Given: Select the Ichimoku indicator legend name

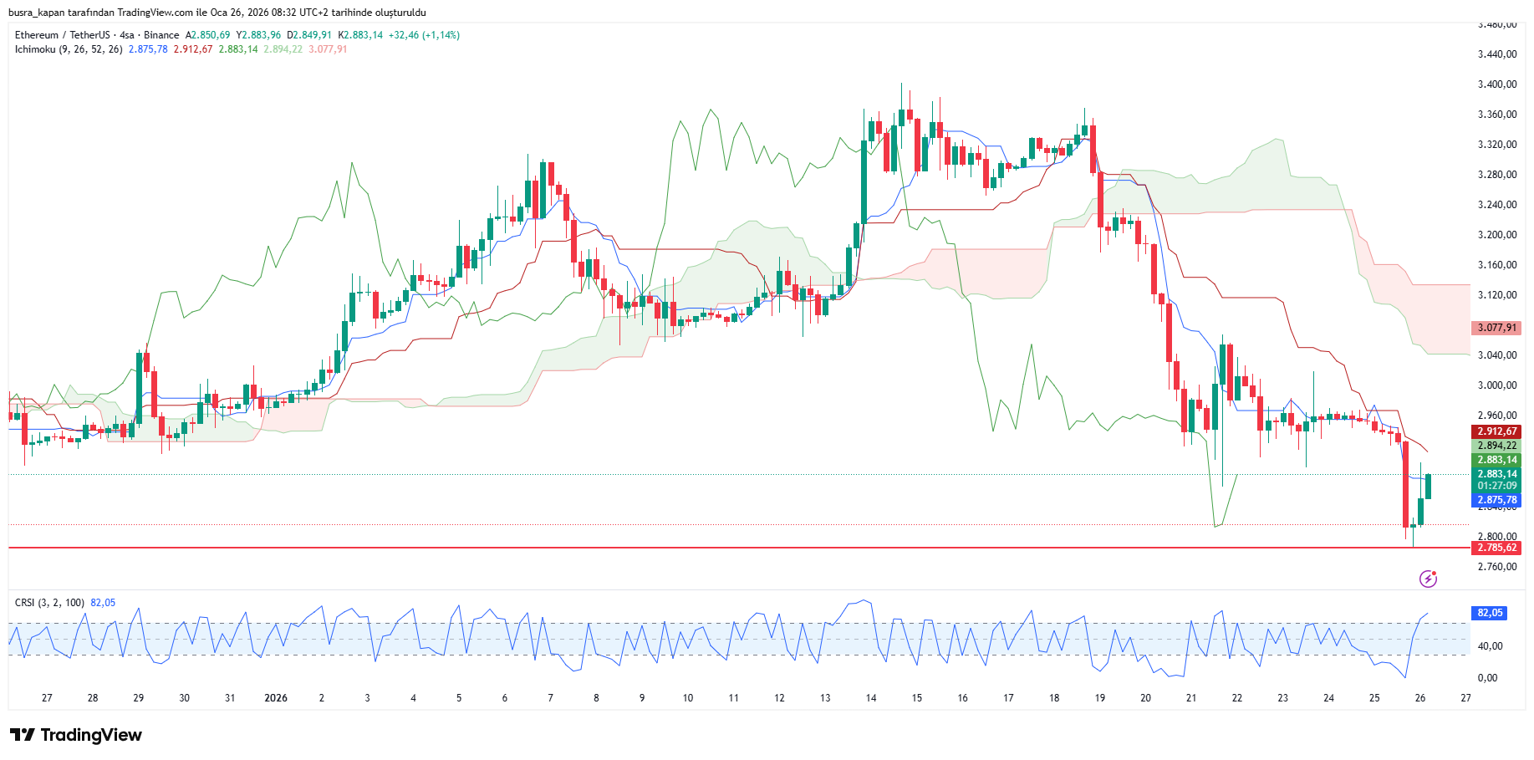Looking at the screenshot, I should [x=35, y=49].
